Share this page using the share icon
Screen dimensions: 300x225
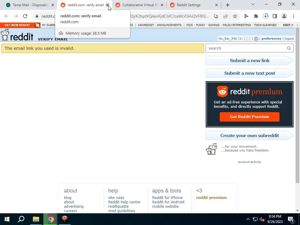pos(226,16)
